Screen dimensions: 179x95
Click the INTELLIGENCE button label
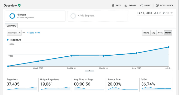coord(167,5)
